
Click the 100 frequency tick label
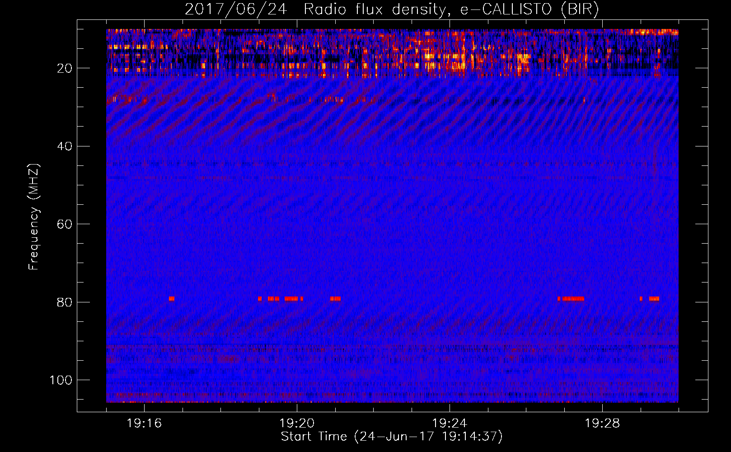coord(61,380)
